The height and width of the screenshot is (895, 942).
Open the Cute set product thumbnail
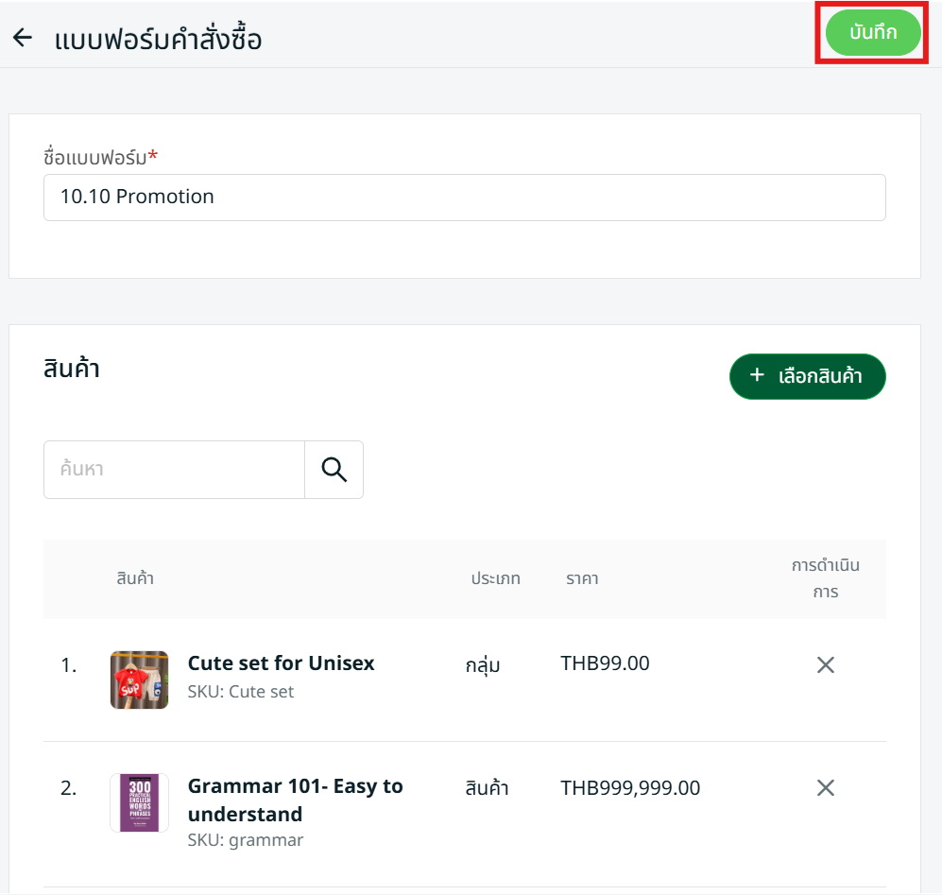click(x=139, y=680)
